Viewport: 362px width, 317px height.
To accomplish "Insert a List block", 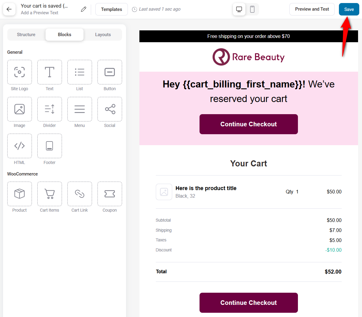I will click(80, 72).
